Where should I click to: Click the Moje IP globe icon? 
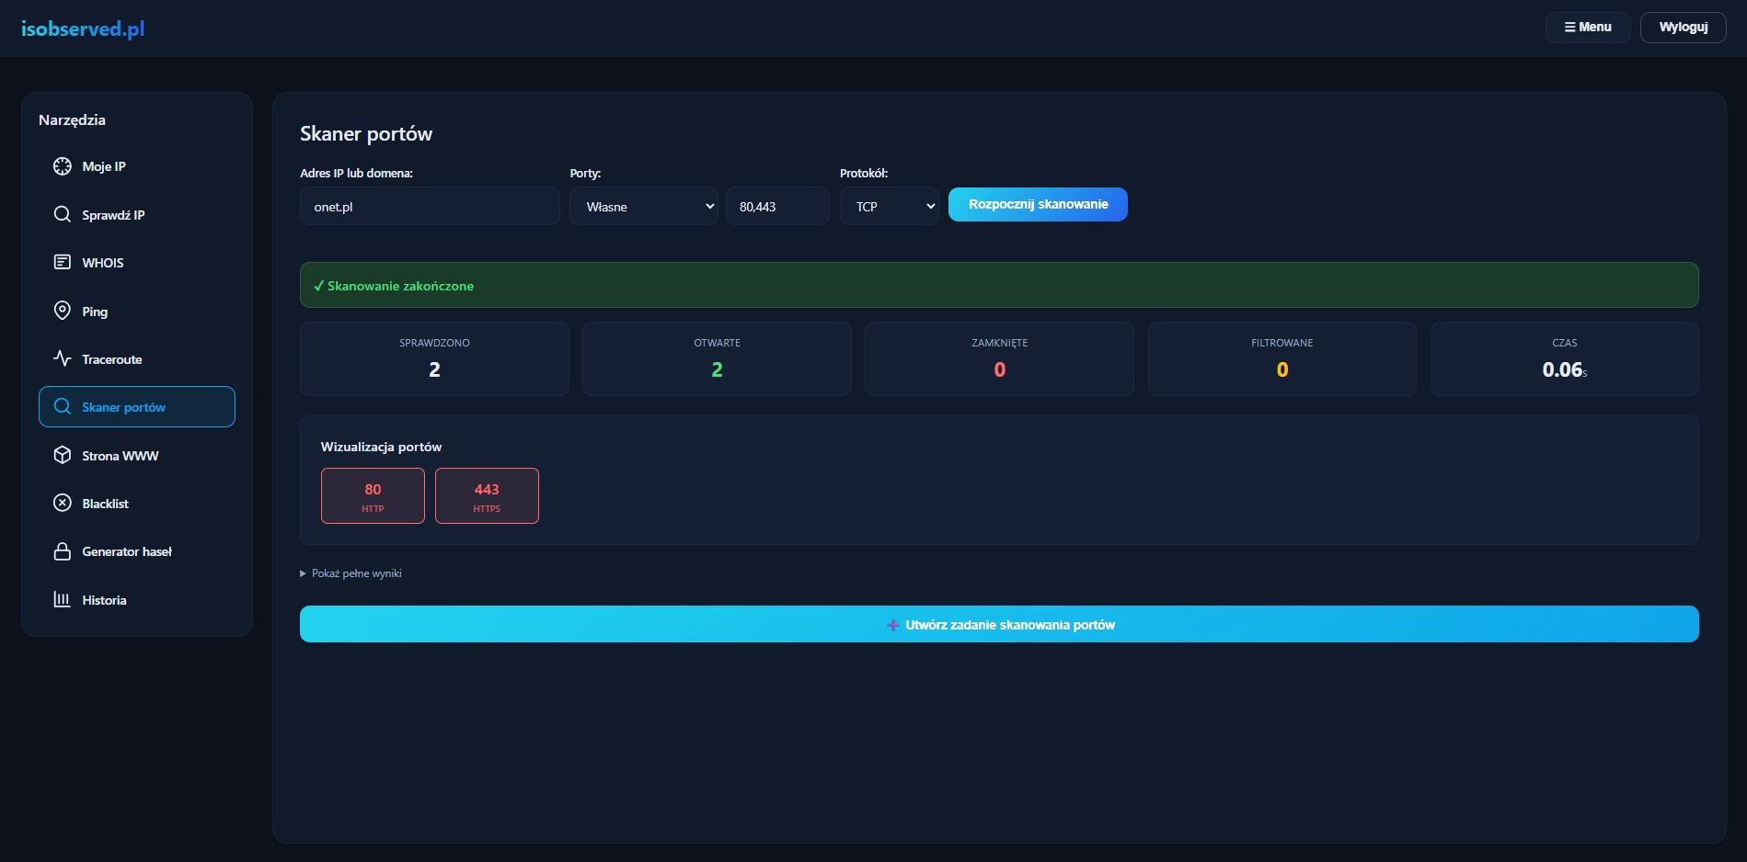[x=63, y=166]
